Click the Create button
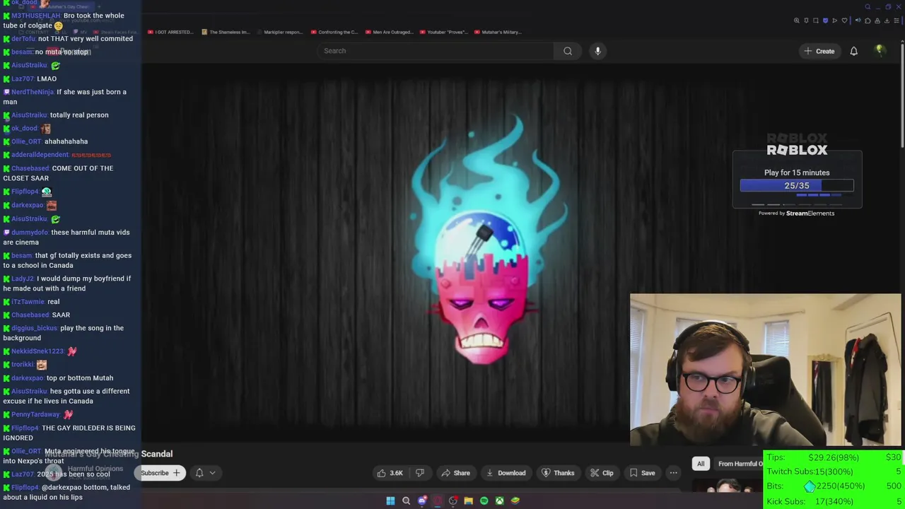 [x=819, y=51]
